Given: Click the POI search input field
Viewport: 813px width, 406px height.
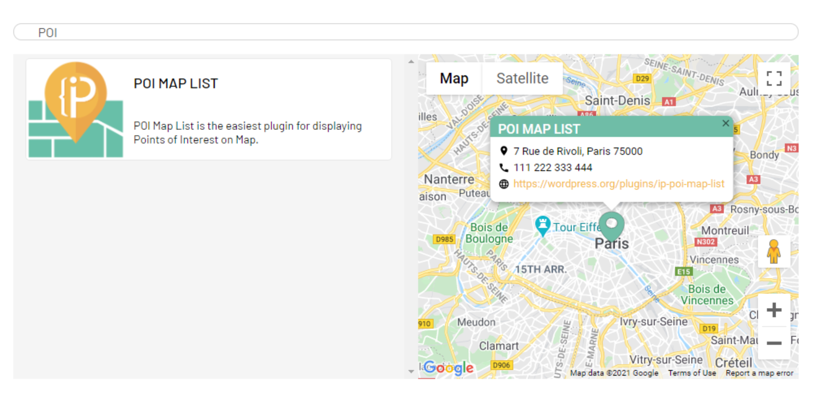Looking at the screenshot, I should click(406, 32).
